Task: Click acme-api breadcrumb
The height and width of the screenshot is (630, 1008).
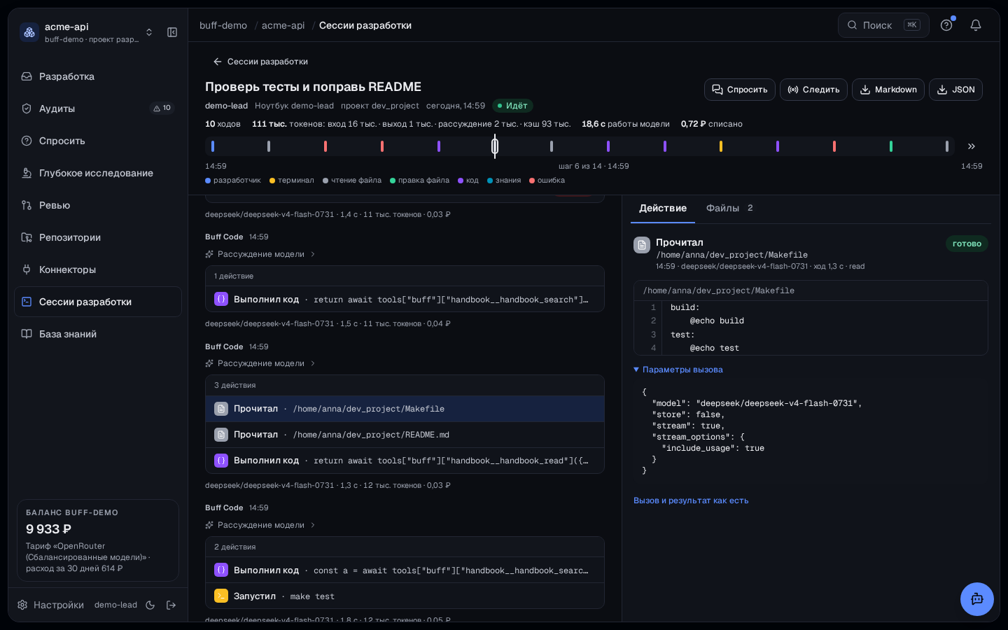Action: click(283, 25)
